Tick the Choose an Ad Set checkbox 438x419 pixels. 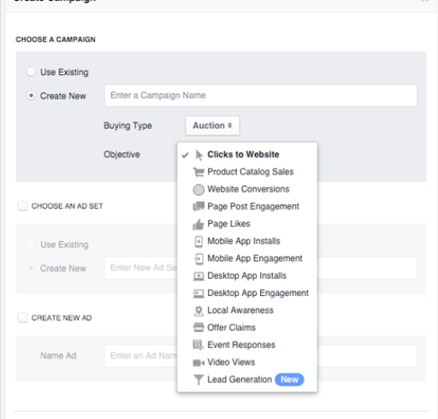(x=22, y=206)
